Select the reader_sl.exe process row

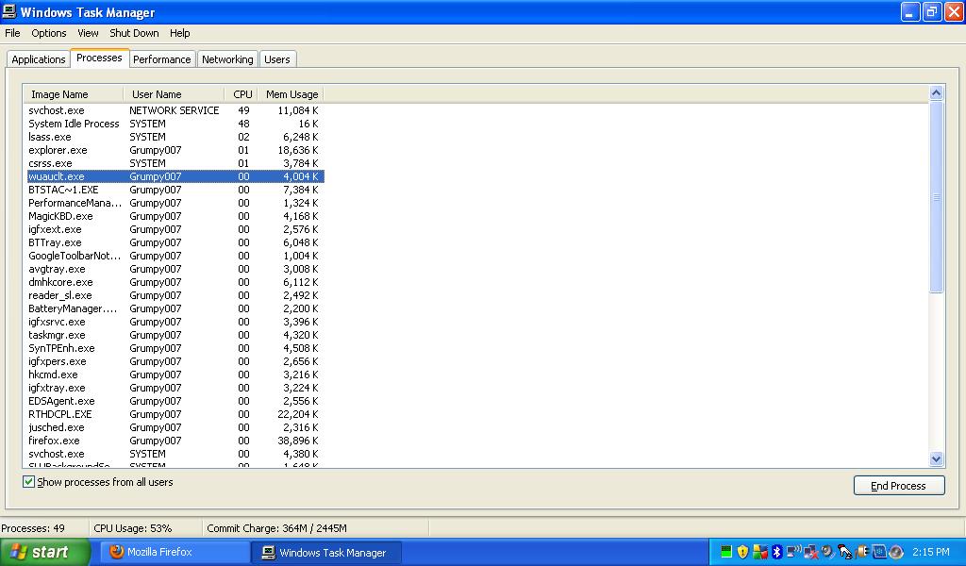tap(174, 295)
